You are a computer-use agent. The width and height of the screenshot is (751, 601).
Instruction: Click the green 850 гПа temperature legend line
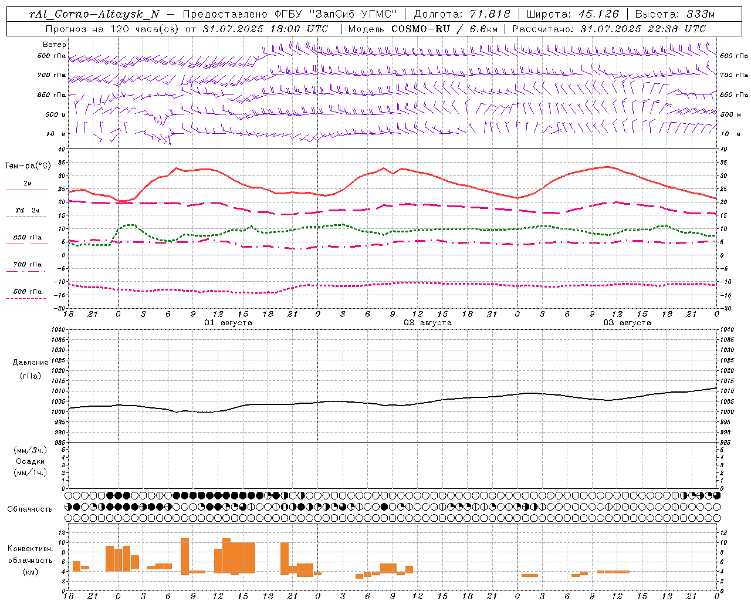[x=27, y=244]
